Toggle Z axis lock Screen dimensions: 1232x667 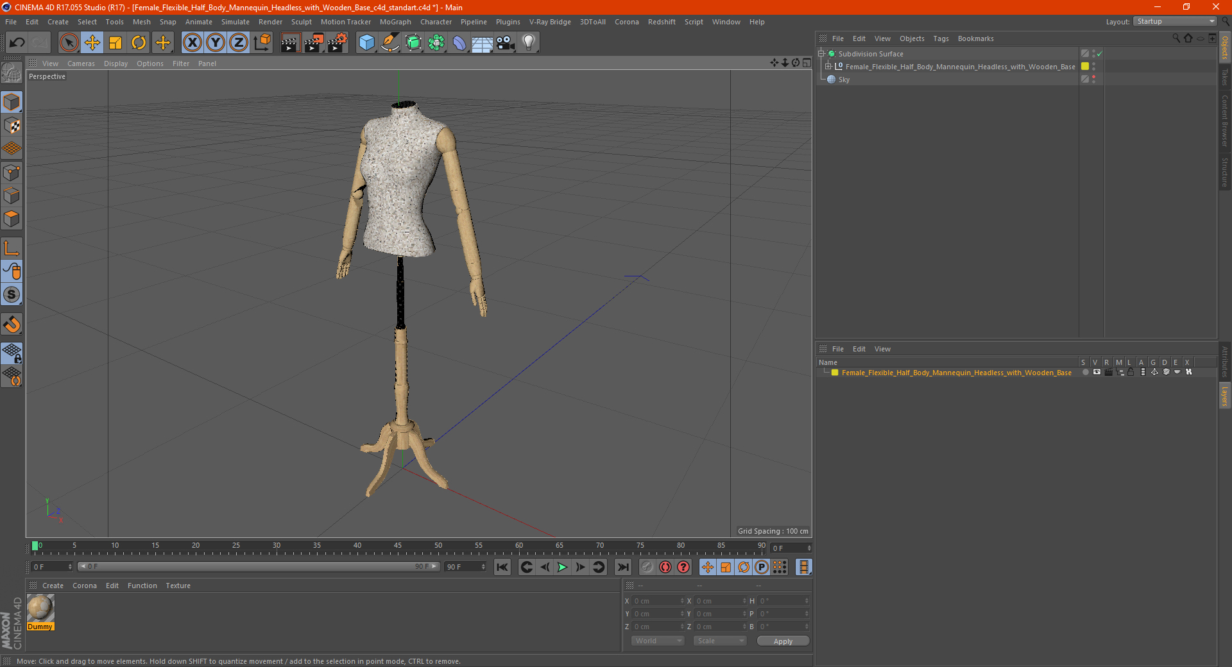coord(239,43)
